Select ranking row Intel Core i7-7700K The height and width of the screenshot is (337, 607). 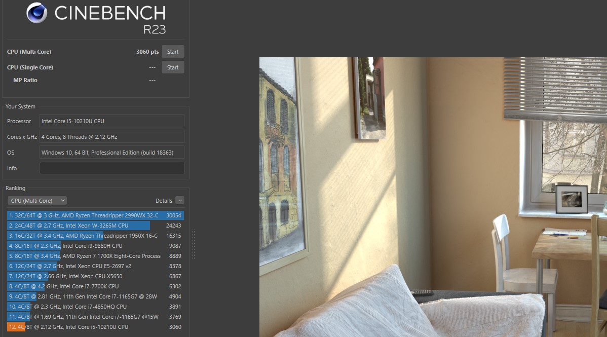[x=95, y=286]
